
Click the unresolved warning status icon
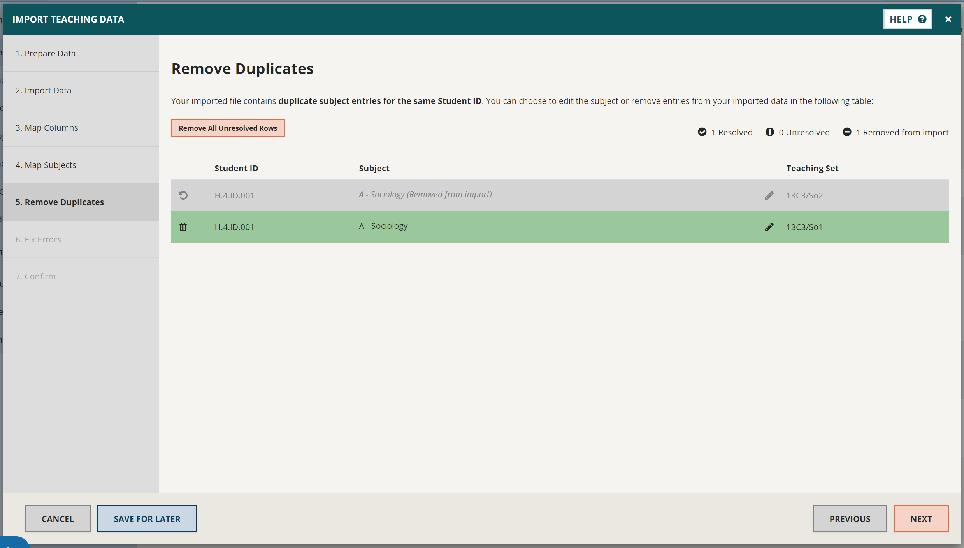point(769,132)
